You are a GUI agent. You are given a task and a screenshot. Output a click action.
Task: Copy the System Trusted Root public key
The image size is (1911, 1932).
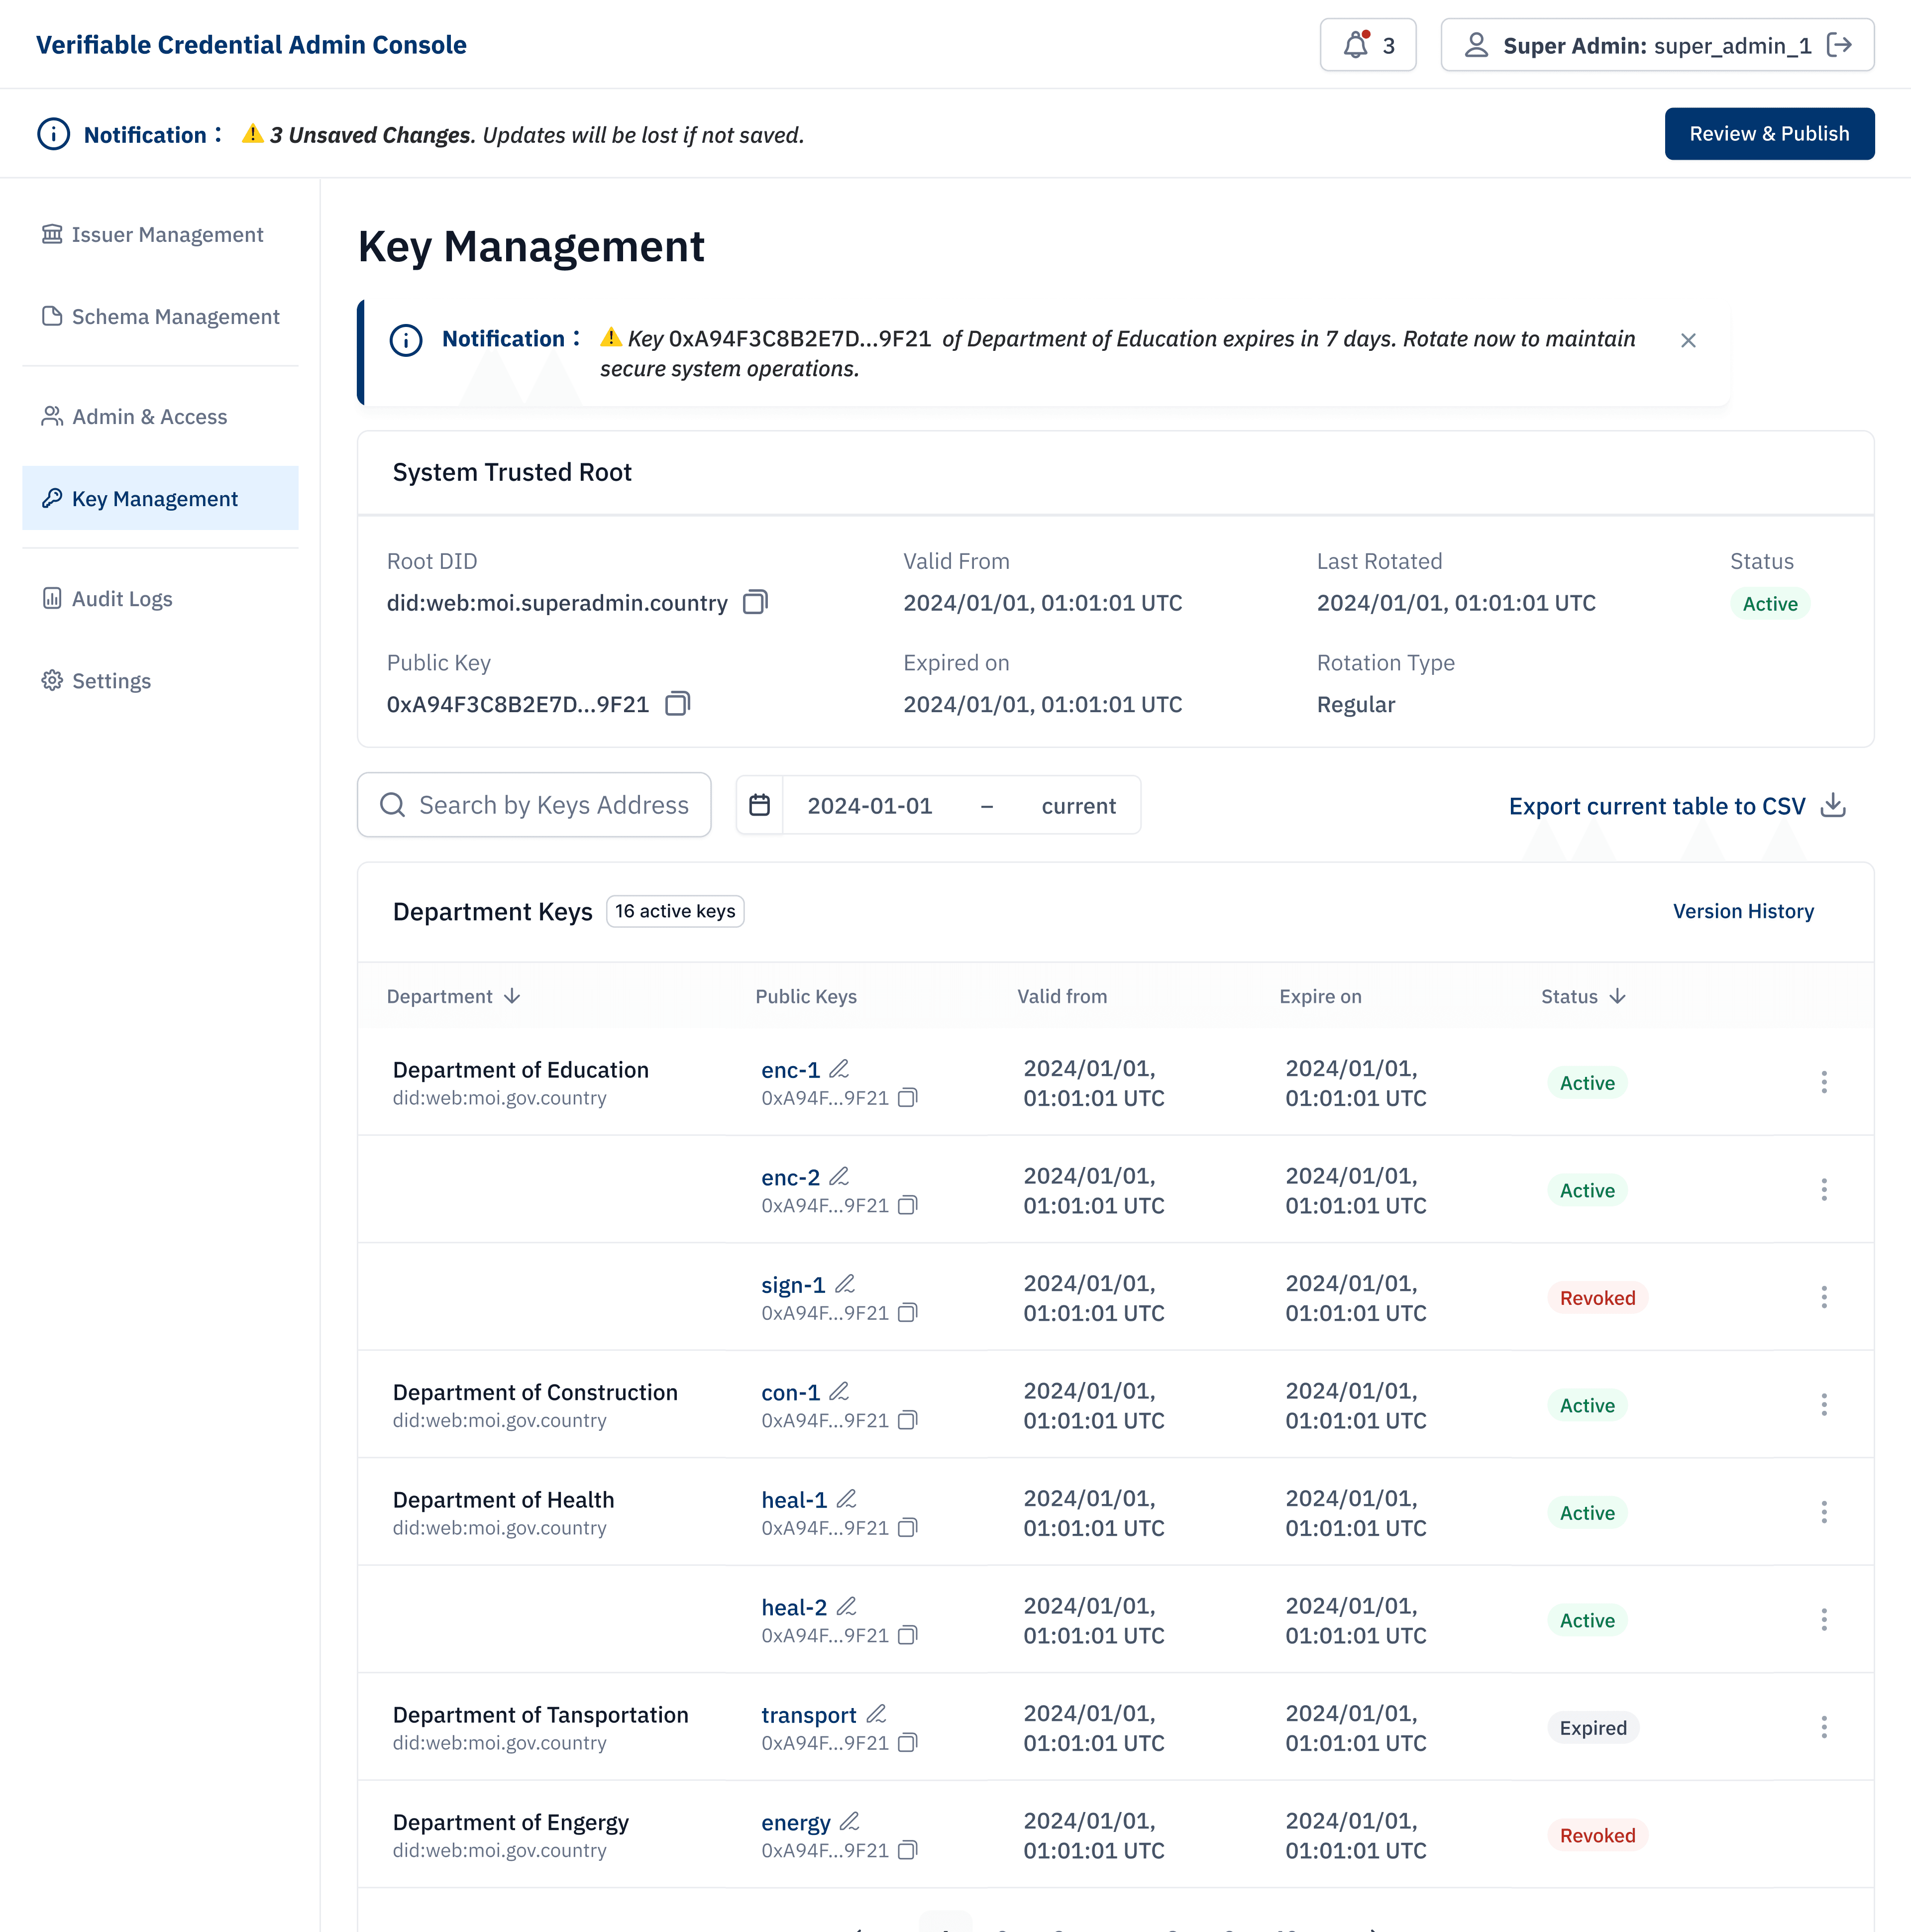[x=677, y=704]
